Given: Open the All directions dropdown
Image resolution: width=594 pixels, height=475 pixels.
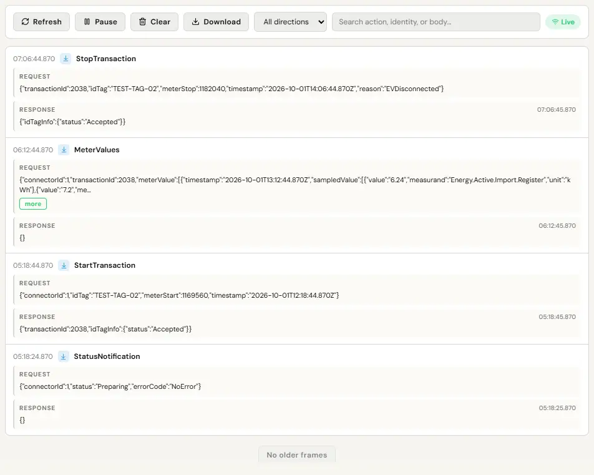Looking at the screenshot, I should (290, 22).
